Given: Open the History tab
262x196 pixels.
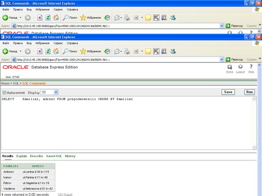Looking at the screenshot, I should tap(70, 156).
